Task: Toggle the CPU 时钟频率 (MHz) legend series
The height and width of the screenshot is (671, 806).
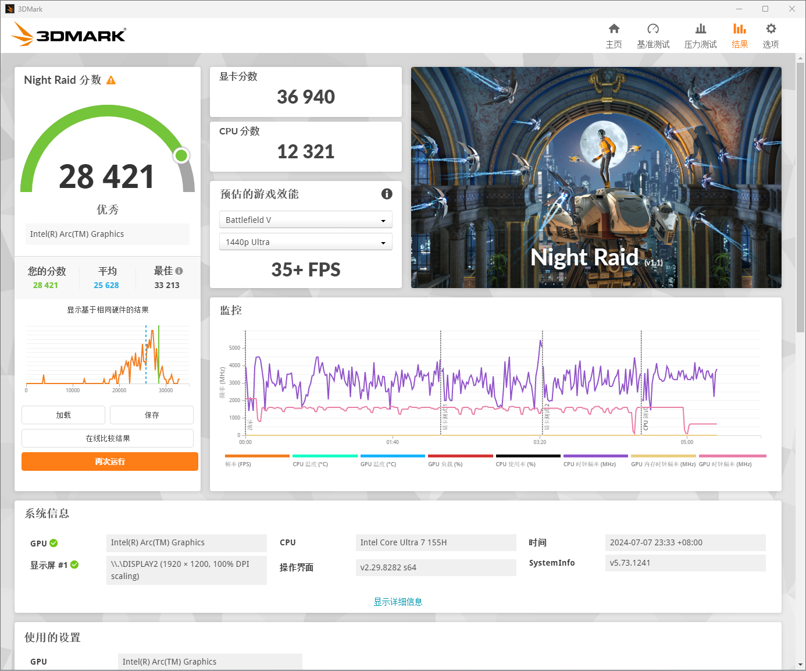Action: point(595,461)
